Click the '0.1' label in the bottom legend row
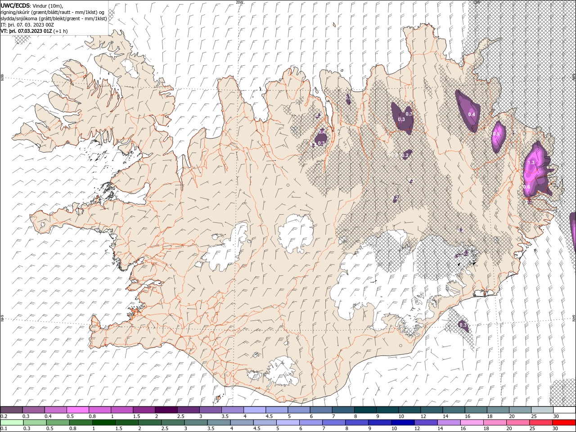The width and height of the screenshot is (576, 432). point(4,429)
